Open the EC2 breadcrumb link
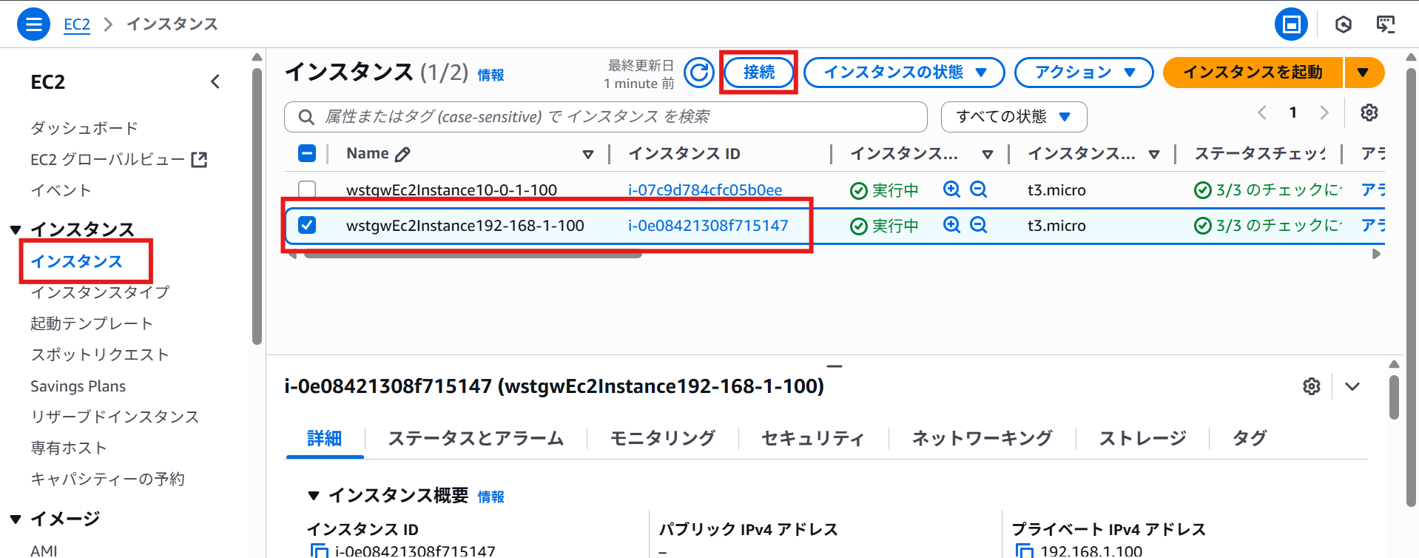Image resolution: width=1419 pixels, height=558 pixels. point(77,24)
